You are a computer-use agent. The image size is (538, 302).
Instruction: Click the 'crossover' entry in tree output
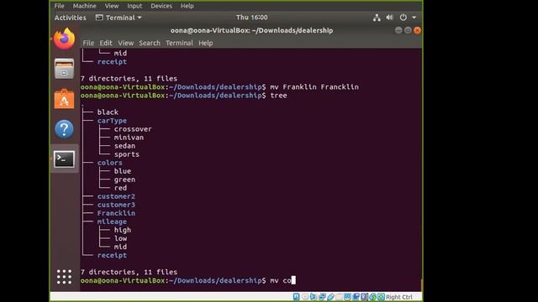point(133,129)
